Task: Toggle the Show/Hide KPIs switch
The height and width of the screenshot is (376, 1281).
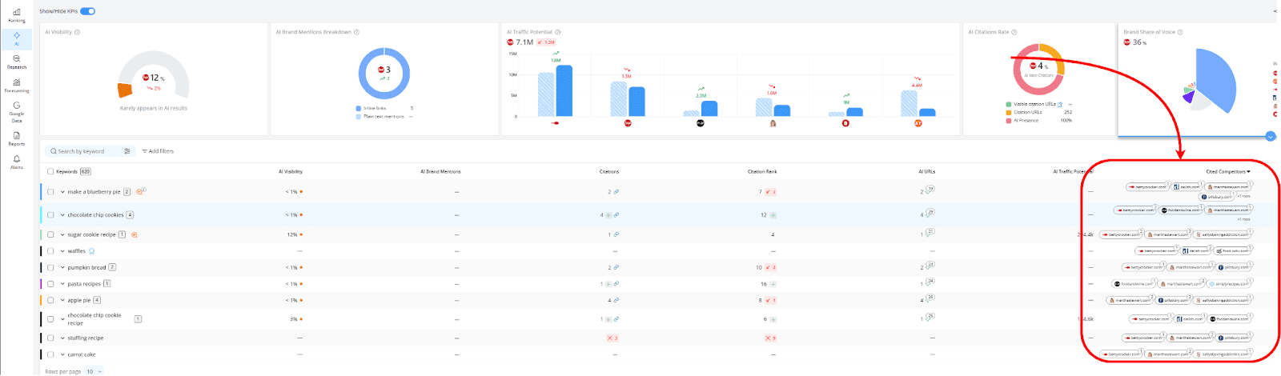Action: 88,11
